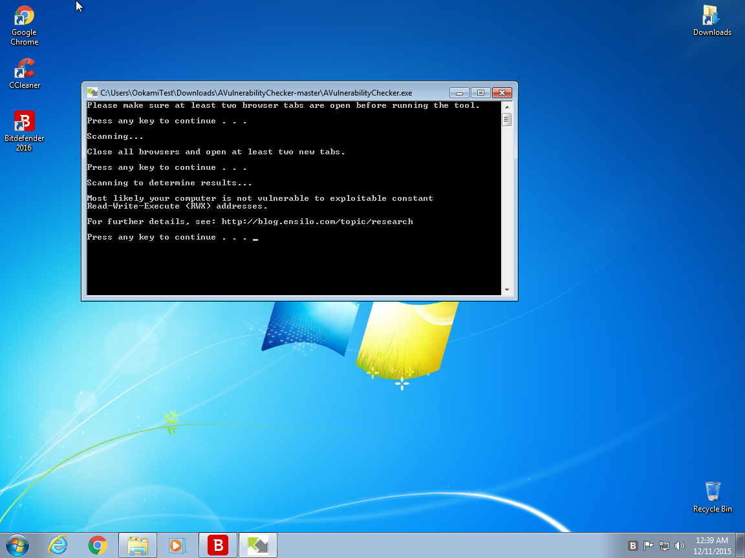Open the volume speaker tray icon

point(680,546)
